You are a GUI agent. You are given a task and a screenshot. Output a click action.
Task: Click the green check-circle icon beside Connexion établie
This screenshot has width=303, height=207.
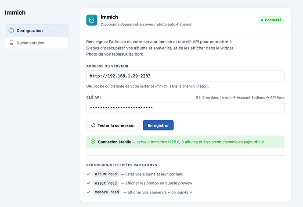click(93, 142)
